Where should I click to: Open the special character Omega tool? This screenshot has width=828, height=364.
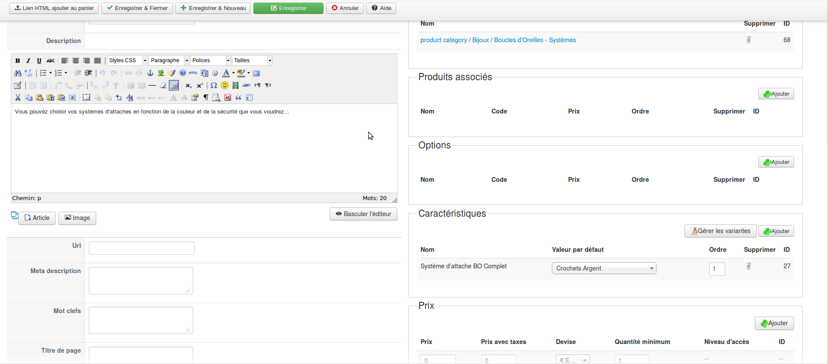[x=214, y=85]
